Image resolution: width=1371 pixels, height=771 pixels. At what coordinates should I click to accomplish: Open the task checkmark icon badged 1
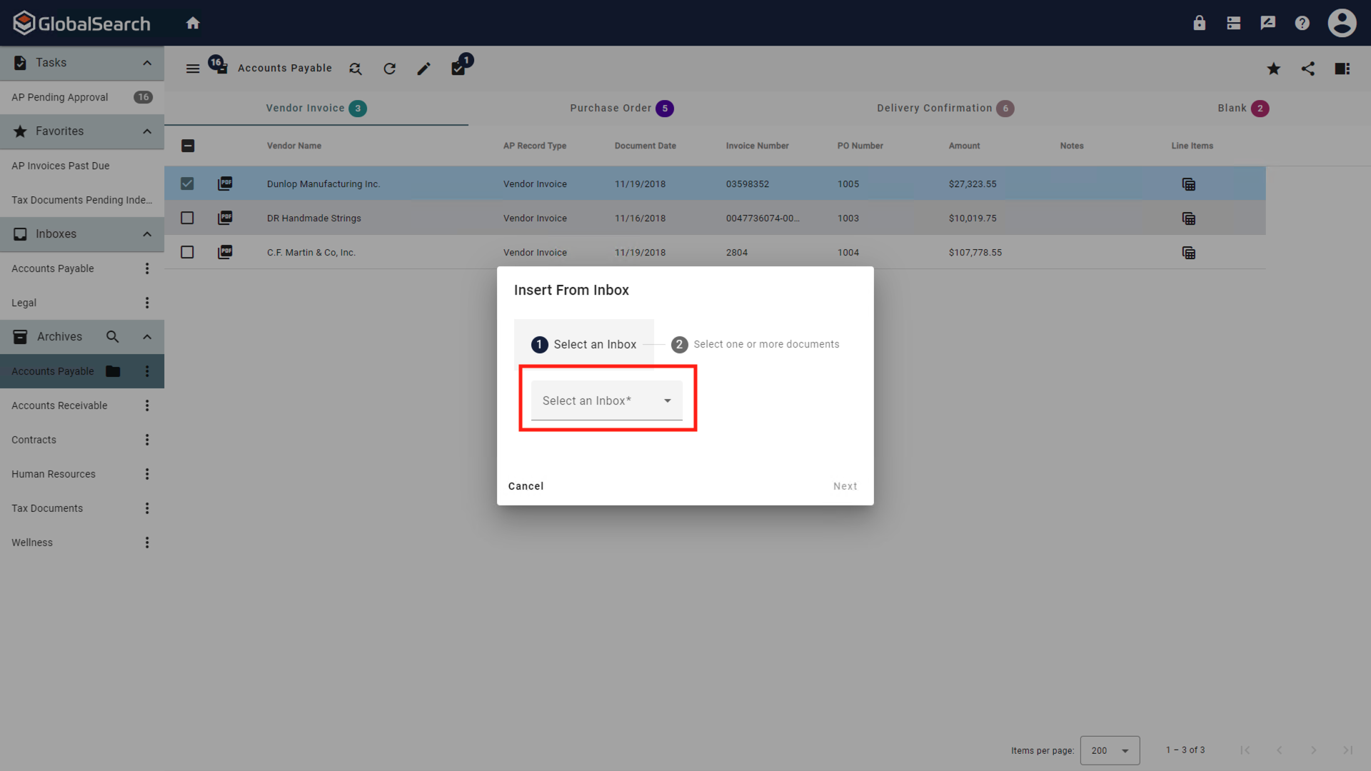pos(461,65)
